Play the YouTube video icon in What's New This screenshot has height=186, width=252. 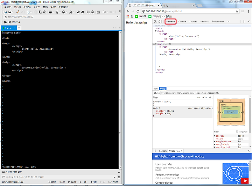tap(245, 181)
